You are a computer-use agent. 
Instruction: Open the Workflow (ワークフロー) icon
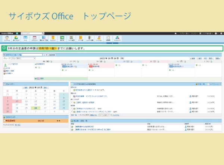[99, 38]
